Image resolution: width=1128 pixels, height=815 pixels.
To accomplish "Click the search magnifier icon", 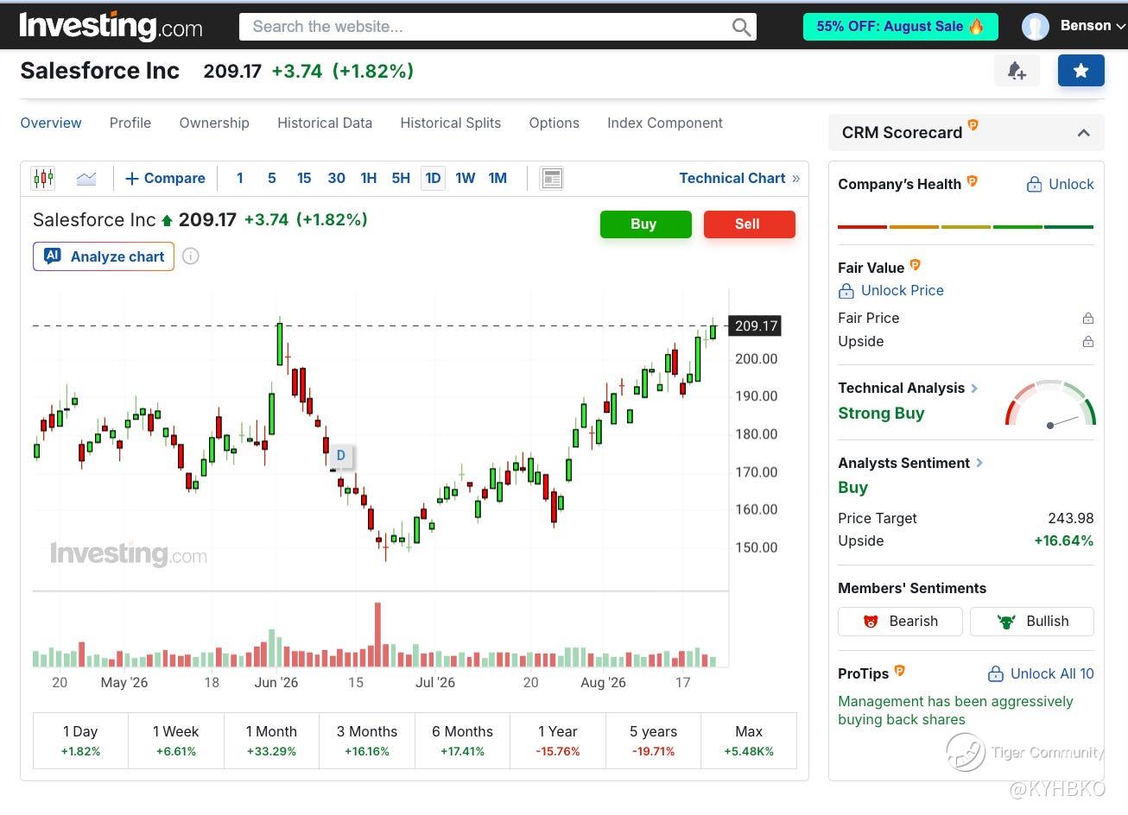I will tap(741, 27).
